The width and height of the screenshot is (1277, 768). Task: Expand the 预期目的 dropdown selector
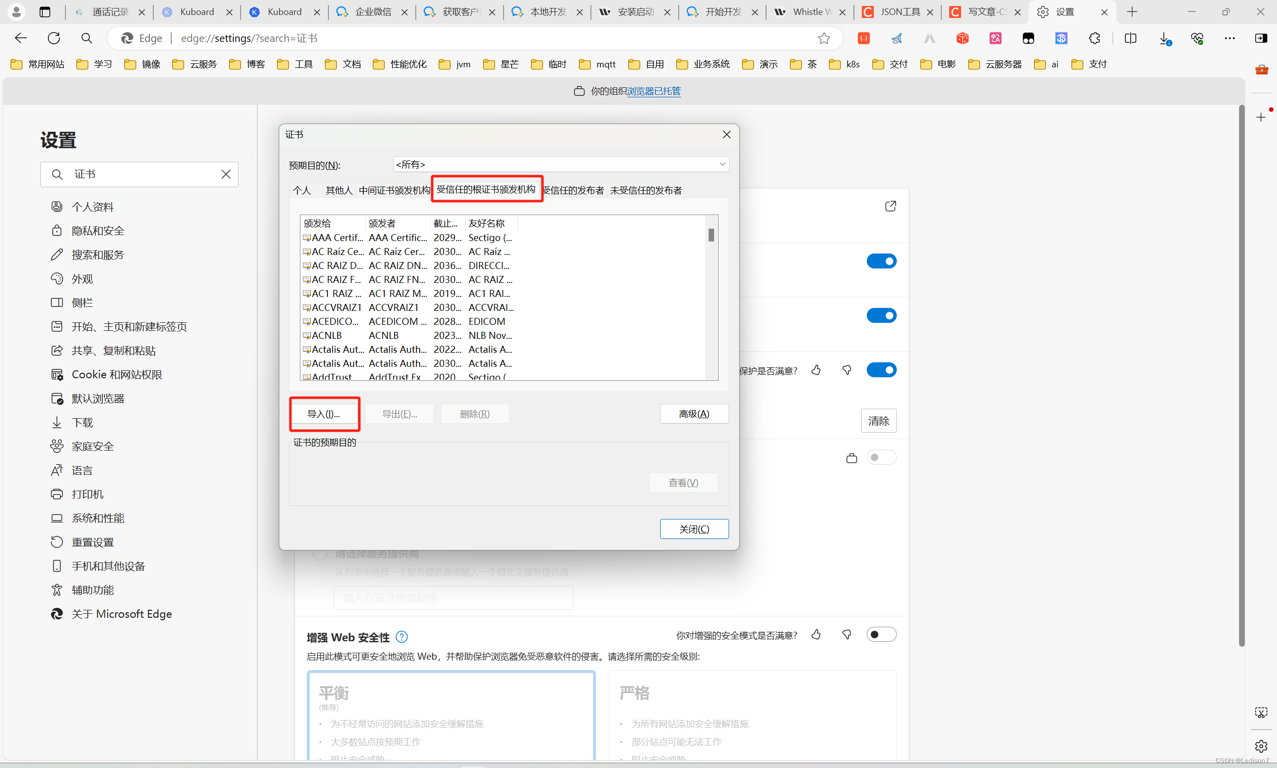(x=722, y=164)
